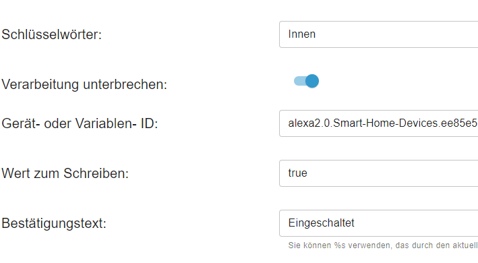Click the text Eingeschaltet in confirmation field

tap(322, 223)
